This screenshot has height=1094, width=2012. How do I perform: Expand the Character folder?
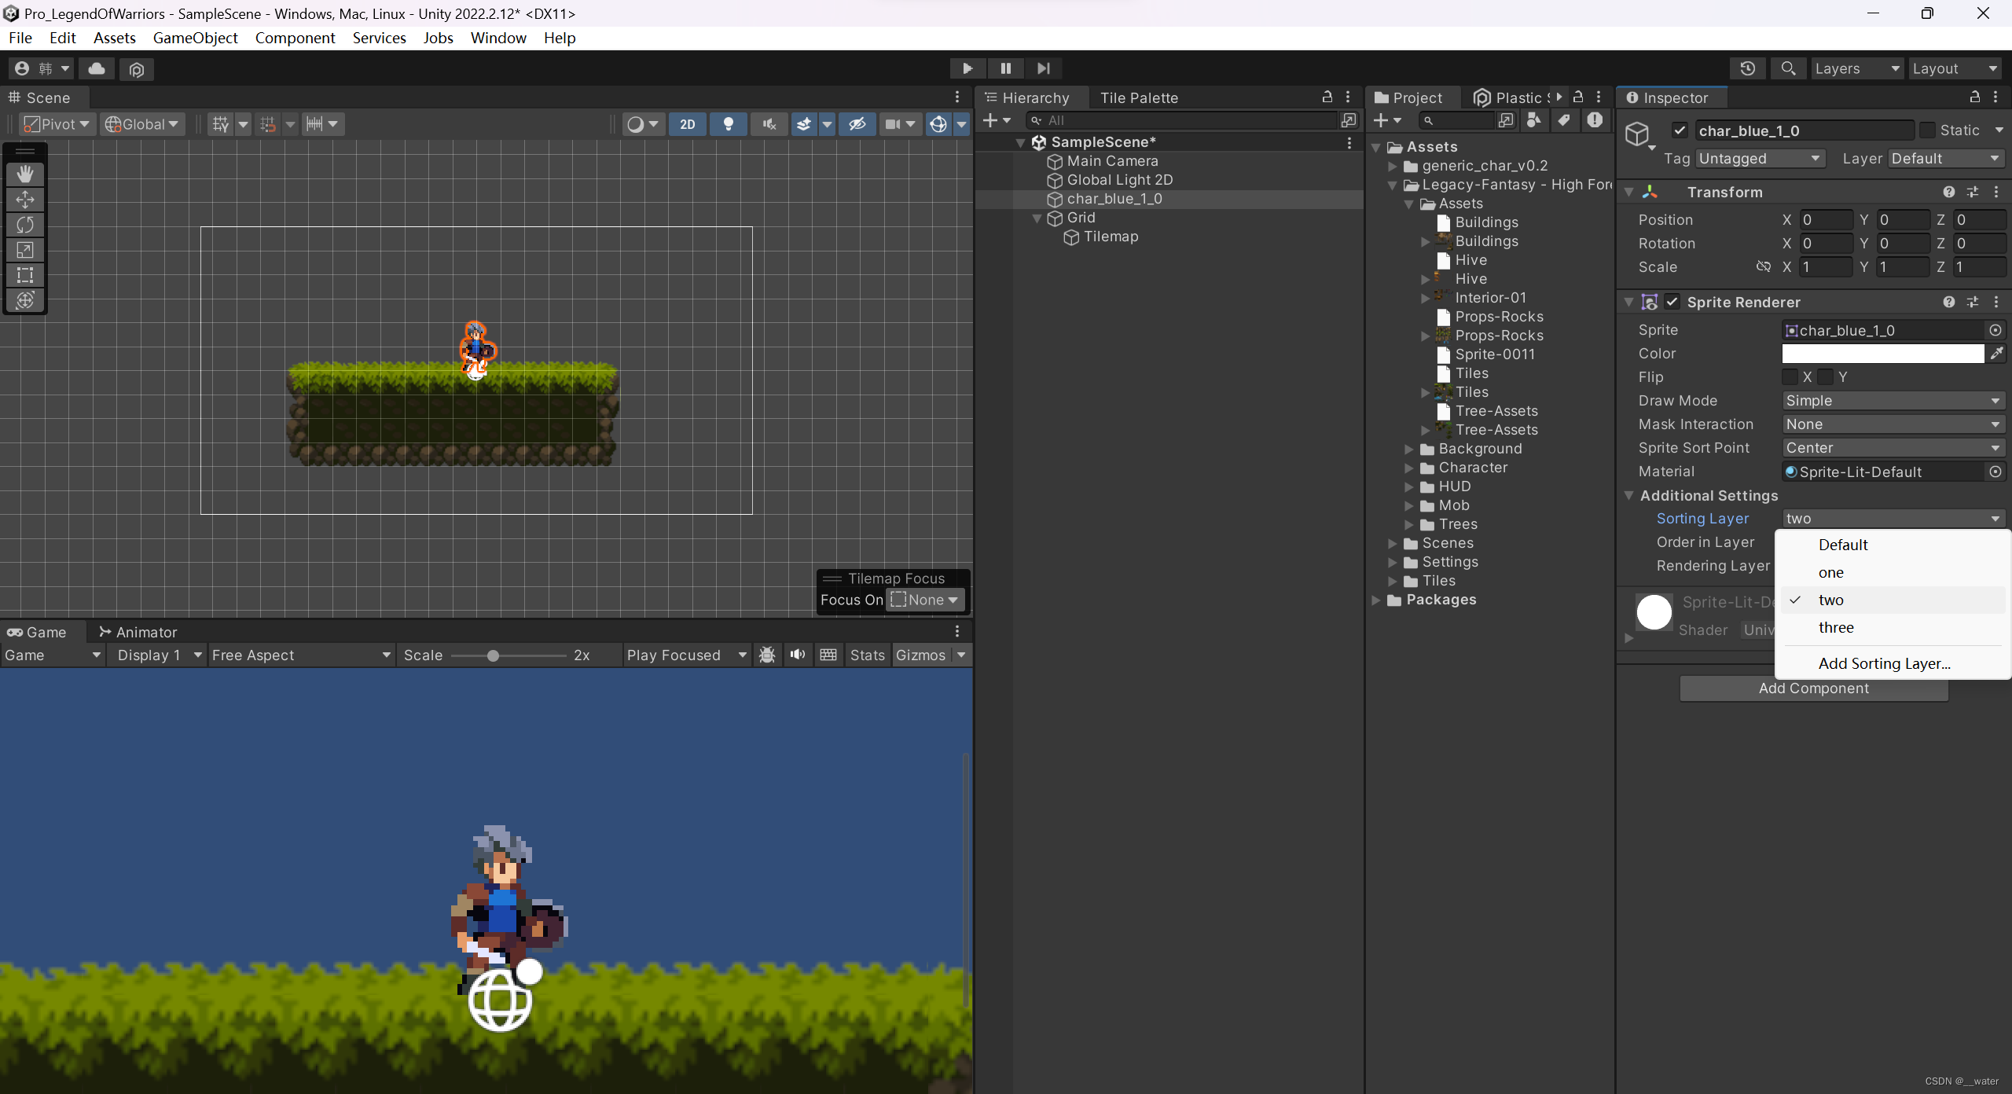pyautogui.click(x=1409, y=468)
